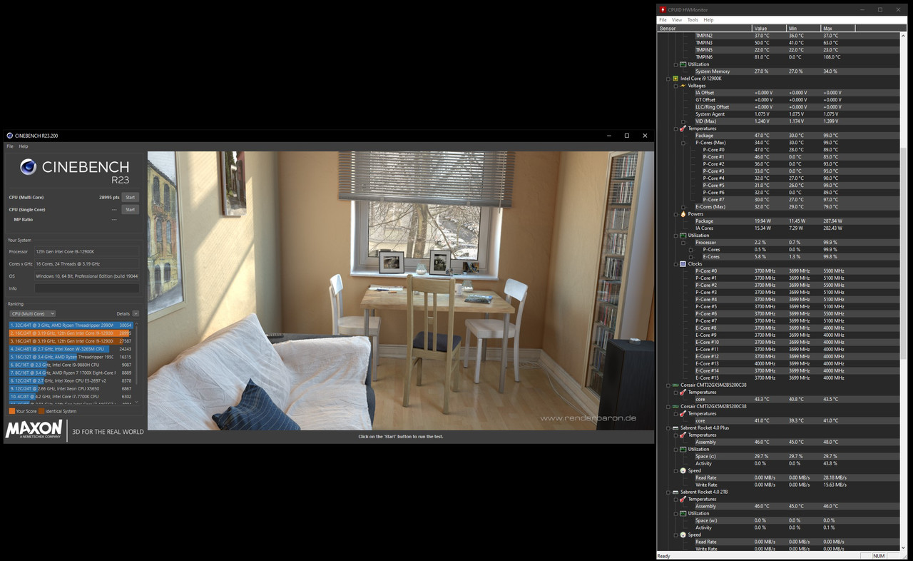Toggle the ranking Details arrow button
Image resolution: width=913 pixels, height=561 pixels.
click(136, 313)
